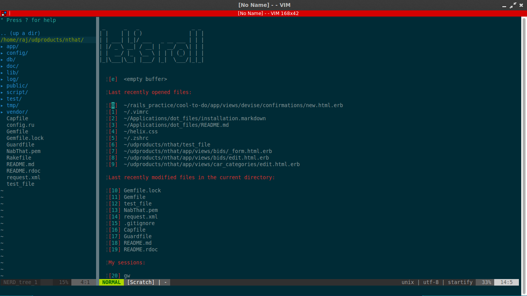
Task: Click the [Scratch] buffer name in statusline
Action: click(141, 283)
